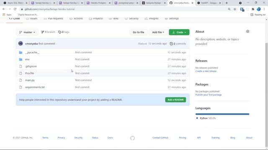Viewport: 268px width, 150px height.
Task: Open the repository Security tab
Action: 131,18
